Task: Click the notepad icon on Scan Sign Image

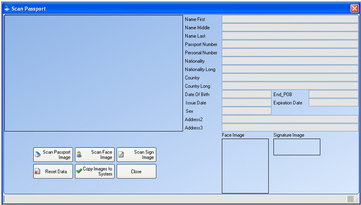Action: point(121,155)
